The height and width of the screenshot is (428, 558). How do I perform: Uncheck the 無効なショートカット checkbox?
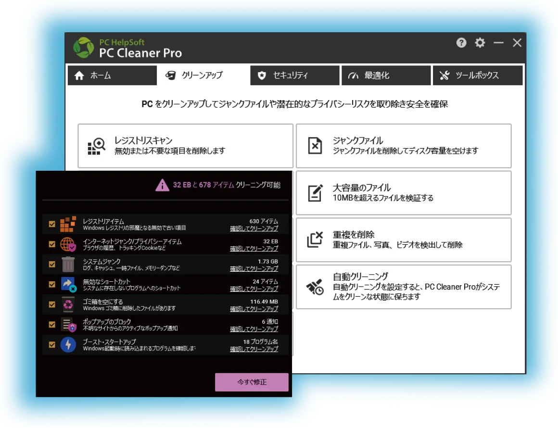52,284
